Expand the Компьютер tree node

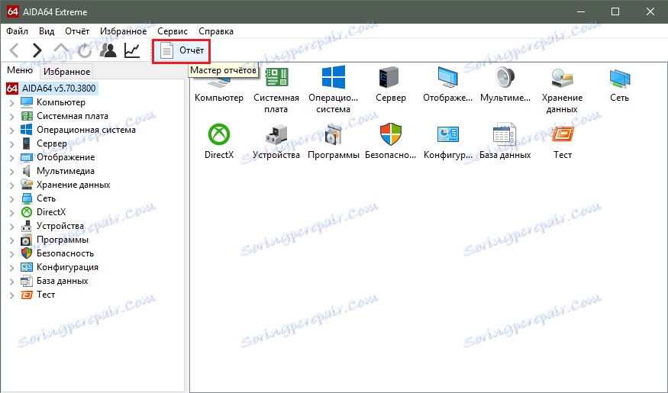(x=12, y=102)
